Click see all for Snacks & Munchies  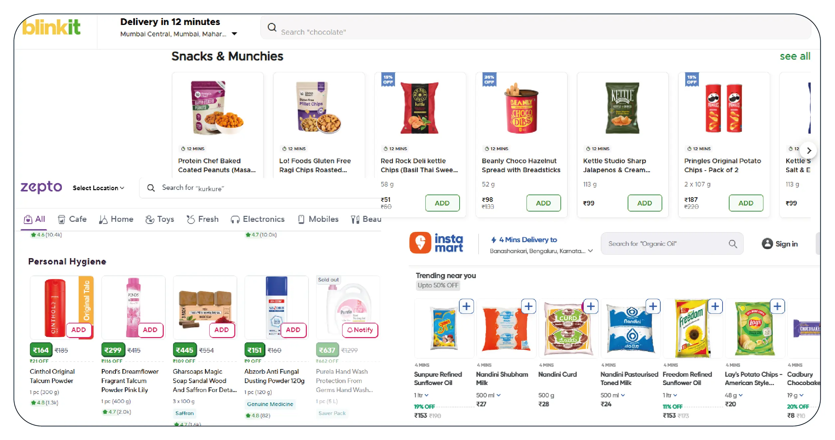click(795, 56)
